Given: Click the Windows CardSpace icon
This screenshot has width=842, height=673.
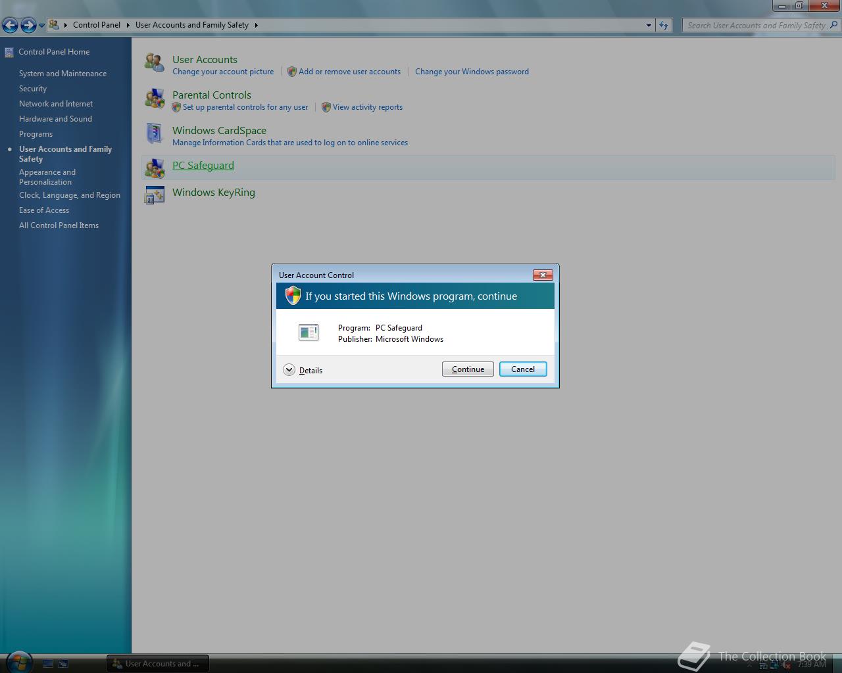Looking at the screenshot, I should (154, 133).
